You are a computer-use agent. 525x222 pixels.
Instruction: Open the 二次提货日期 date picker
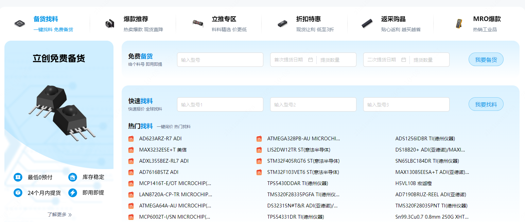[x=386, y=60]
